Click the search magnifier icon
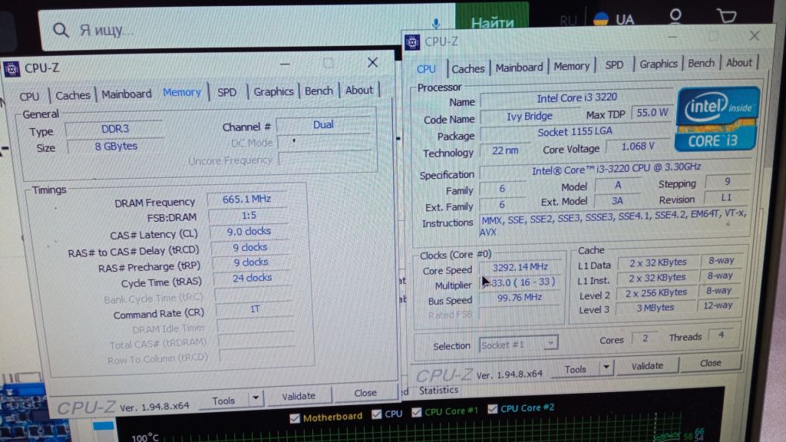The height and width of the screenshot is (442, 786). click(x=61, y=31)
